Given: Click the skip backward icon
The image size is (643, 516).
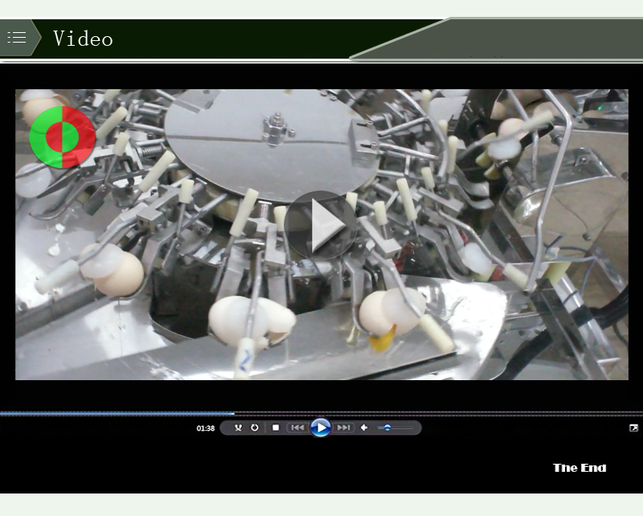Looking at the screenshot, I should [297, 428].
